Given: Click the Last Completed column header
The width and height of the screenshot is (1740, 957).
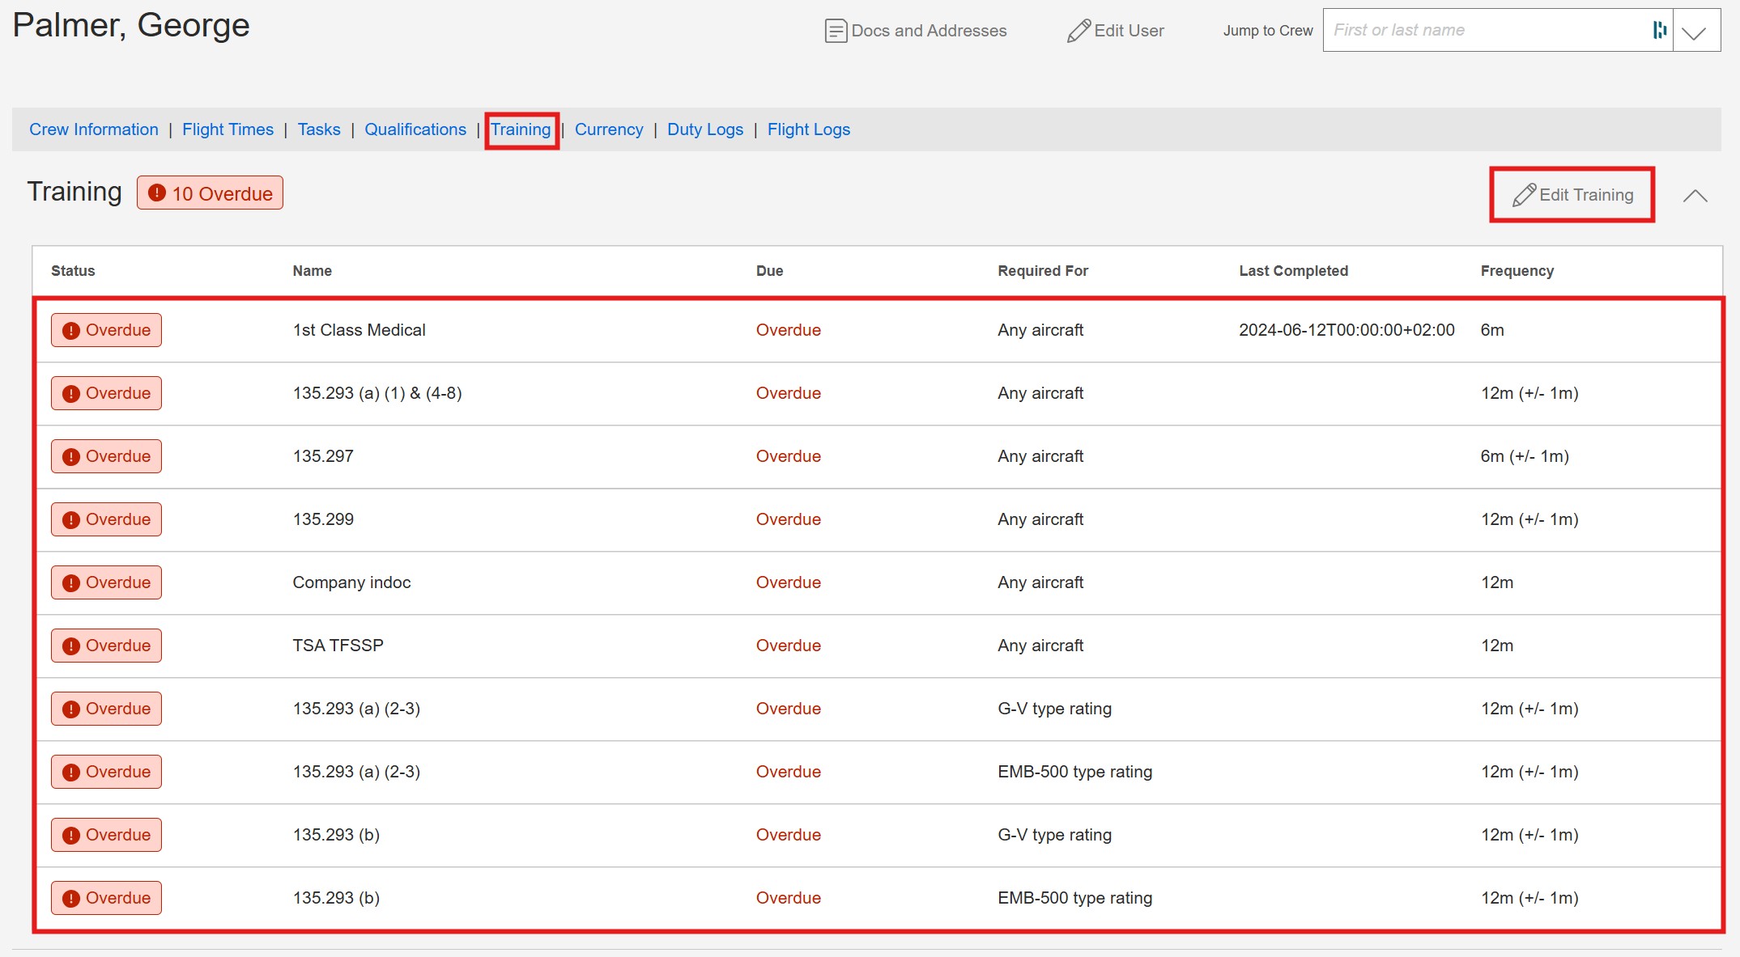Looking at the screenshot, I should [1294, 271].
